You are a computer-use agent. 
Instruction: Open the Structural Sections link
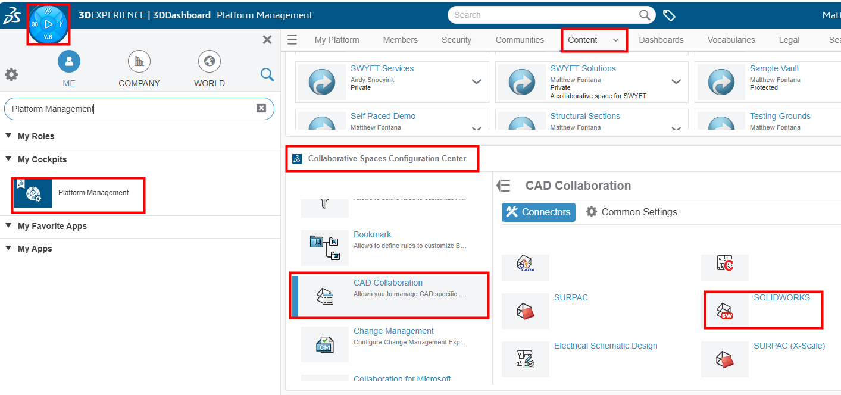[x=585, y=116]
